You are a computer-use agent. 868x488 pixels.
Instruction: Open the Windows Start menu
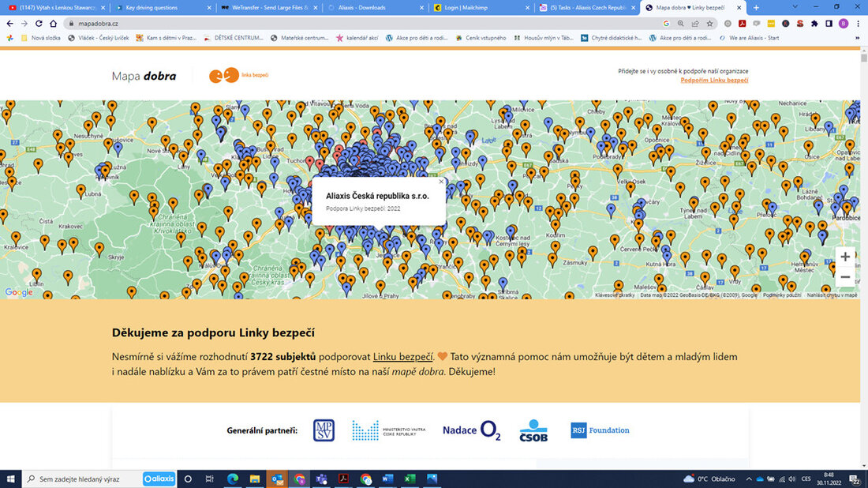pos(10,479)
